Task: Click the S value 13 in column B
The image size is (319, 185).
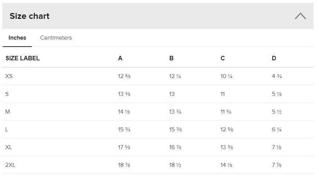Action: [172, 94]
